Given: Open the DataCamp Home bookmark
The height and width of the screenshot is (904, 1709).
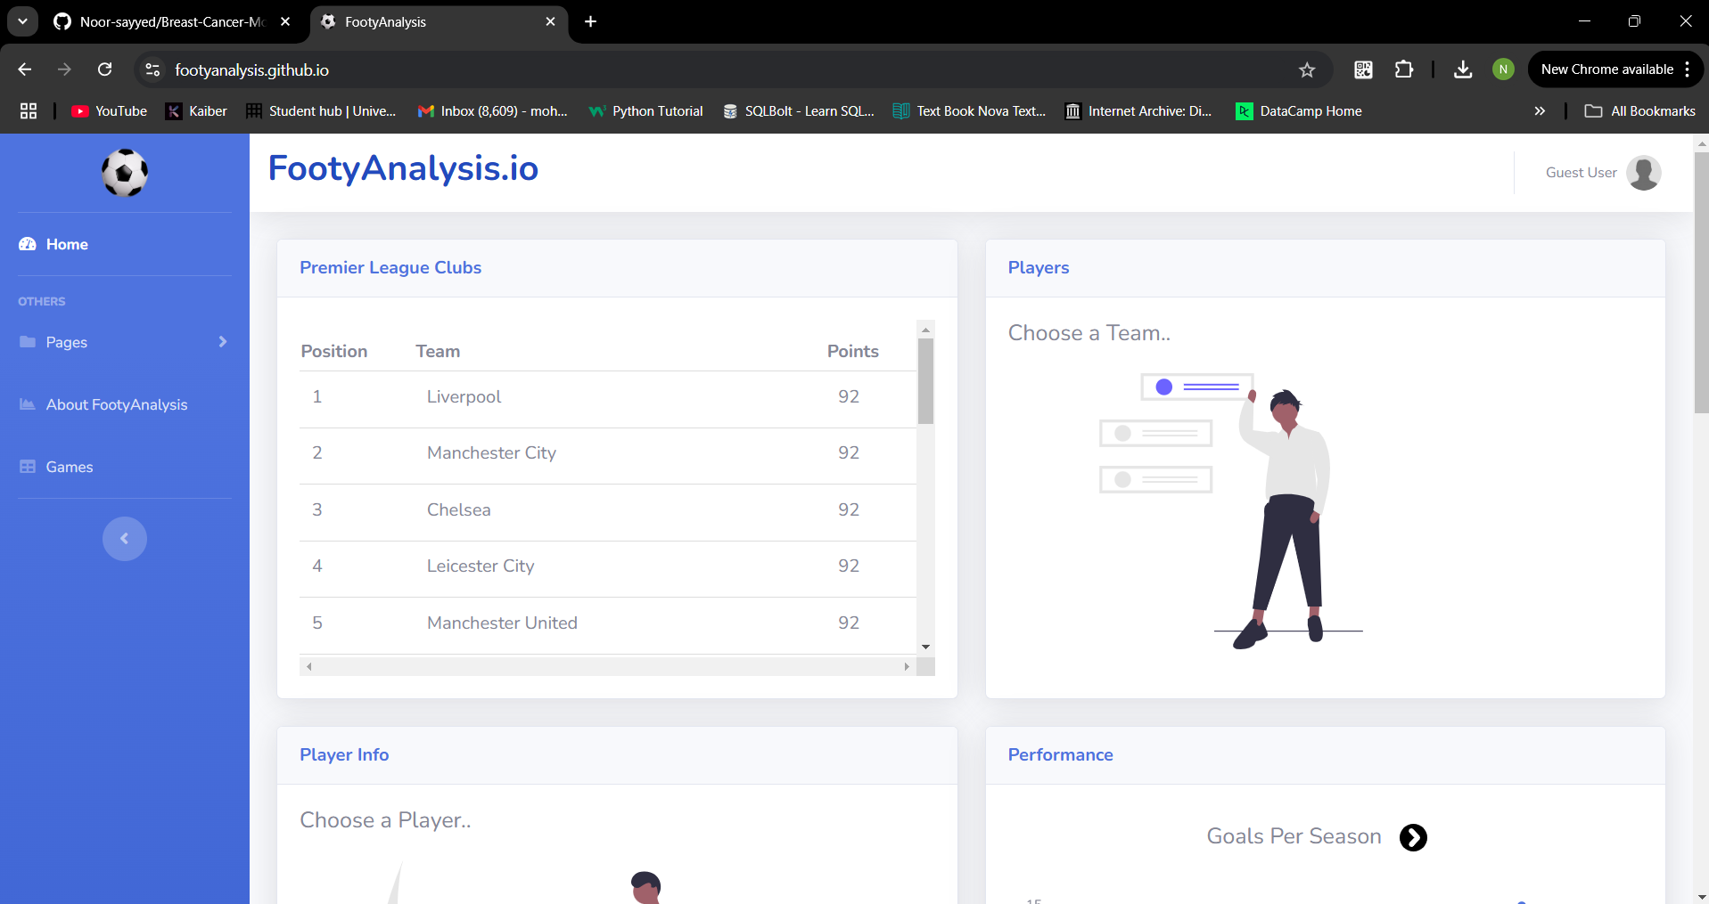Looking at the screenshot, I should pyautogui.click(x=1299, y=111).
